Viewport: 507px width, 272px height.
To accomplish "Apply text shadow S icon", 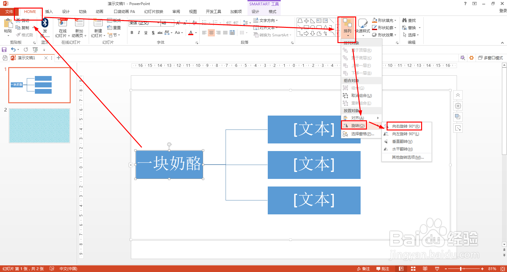I will (153, 33).
